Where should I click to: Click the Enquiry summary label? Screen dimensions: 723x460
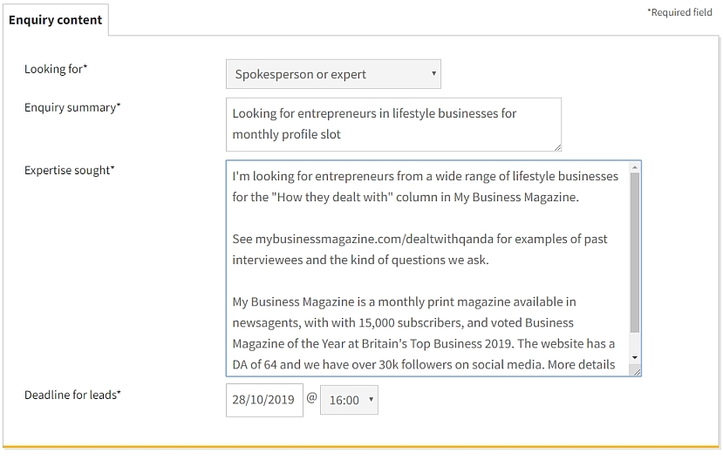pos(72,108)
